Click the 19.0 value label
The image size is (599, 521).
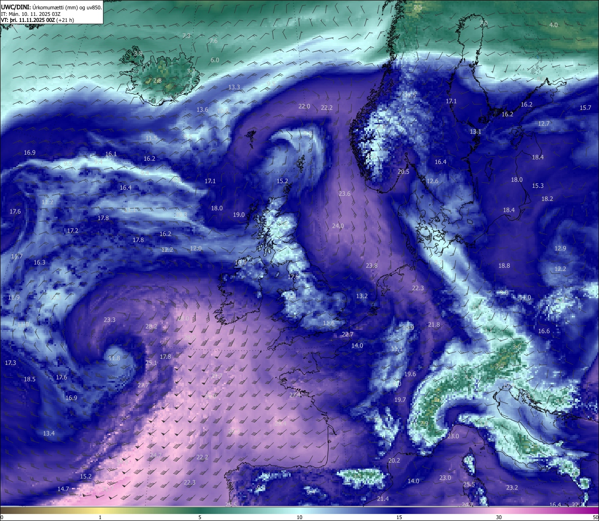(239, 214)
